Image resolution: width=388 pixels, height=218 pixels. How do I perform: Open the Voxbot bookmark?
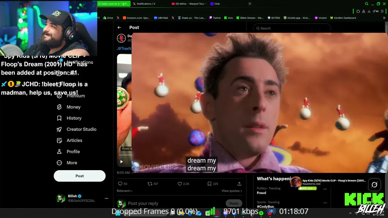321,18
